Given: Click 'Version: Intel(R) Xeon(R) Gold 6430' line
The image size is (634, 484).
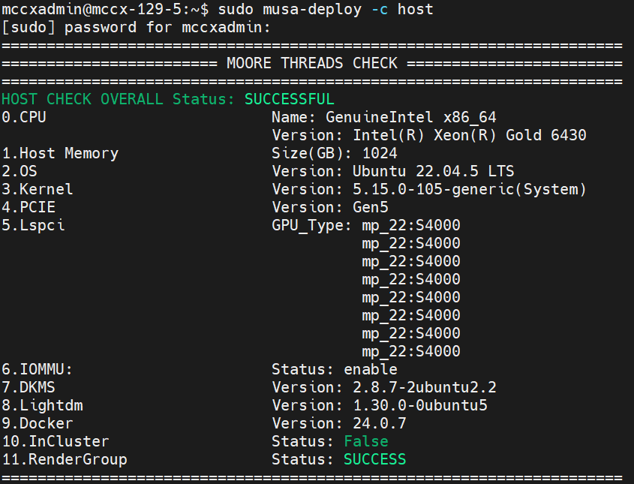Looking at the screenshot, I should 429,135.
